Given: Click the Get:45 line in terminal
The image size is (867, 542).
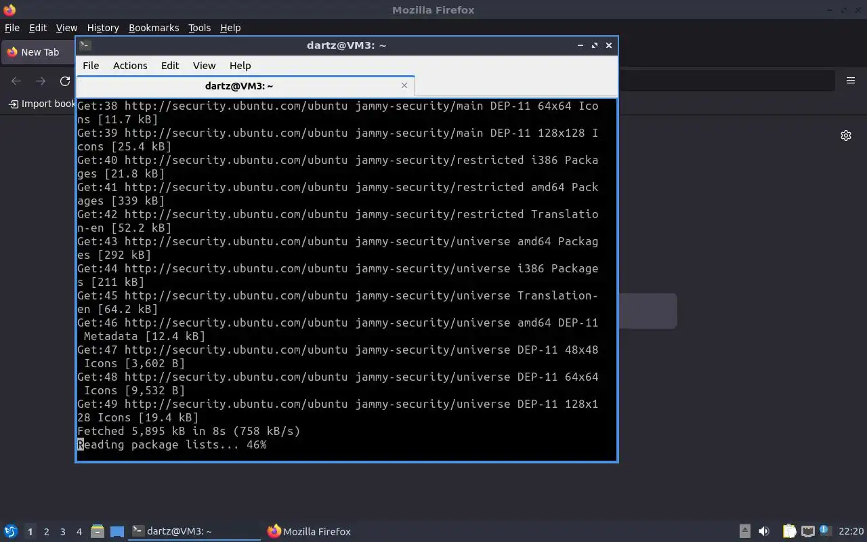Looking at the screenshot, I should pos(338,302).
